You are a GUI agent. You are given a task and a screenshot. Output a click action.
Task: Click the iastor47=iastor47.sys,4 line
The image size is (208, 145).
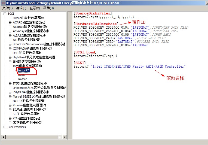tap(95, 56)
